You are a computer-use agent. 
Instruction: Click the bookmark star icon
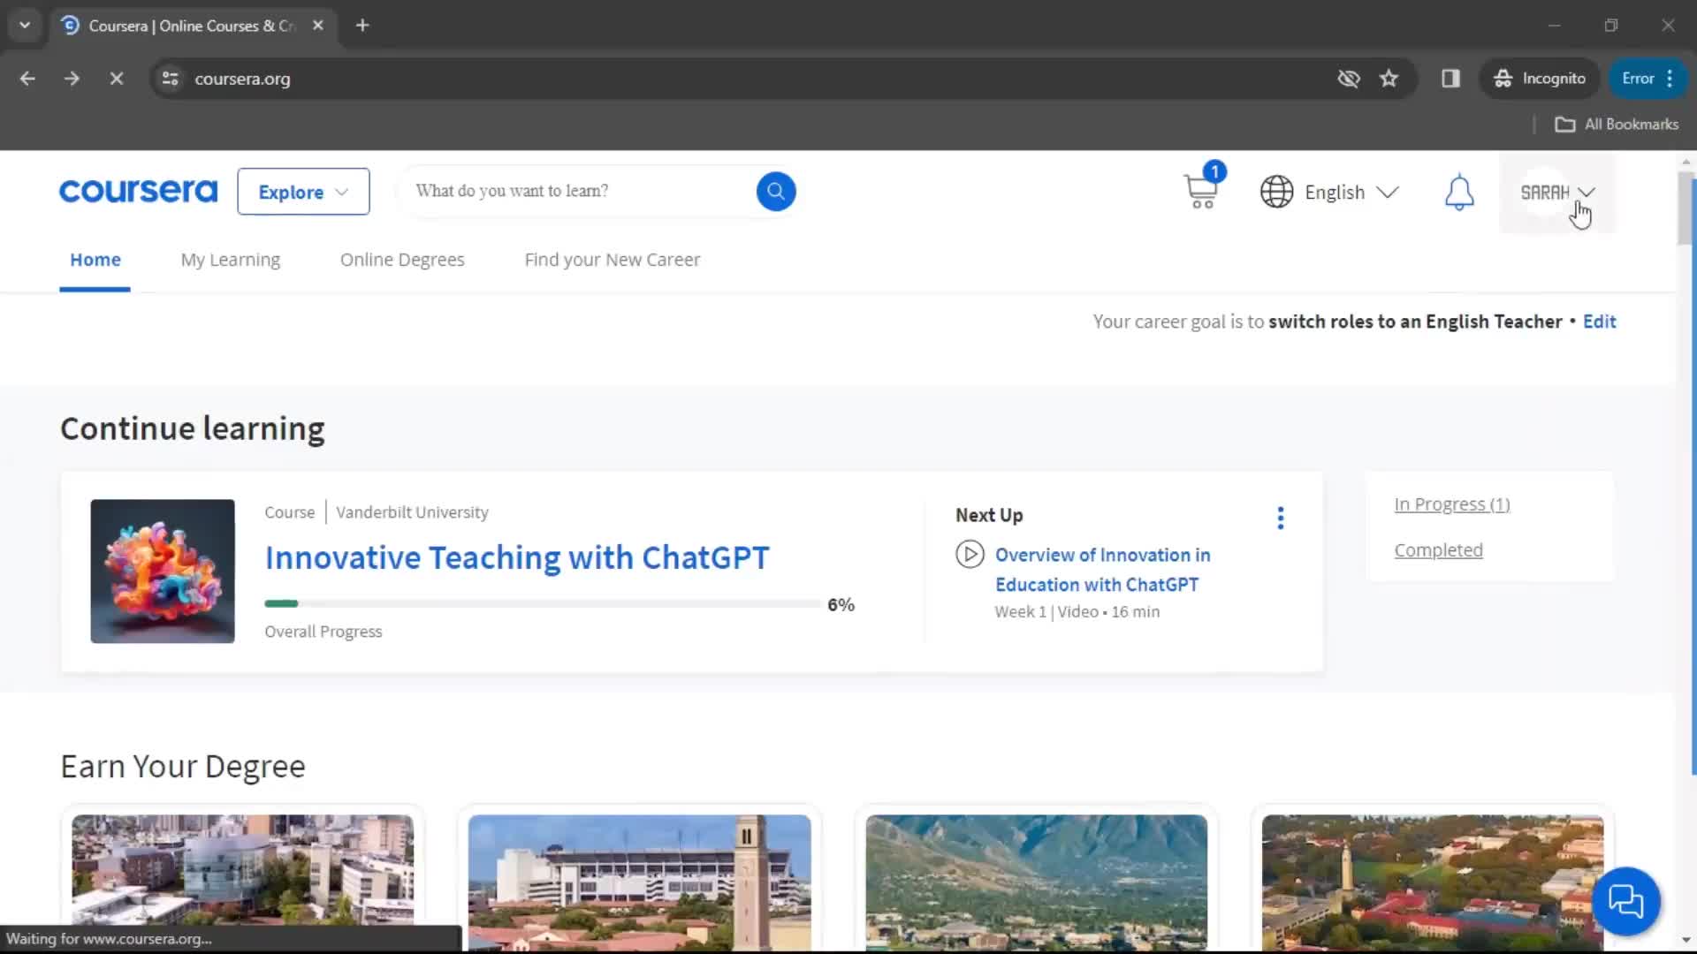pos(1389,78)
